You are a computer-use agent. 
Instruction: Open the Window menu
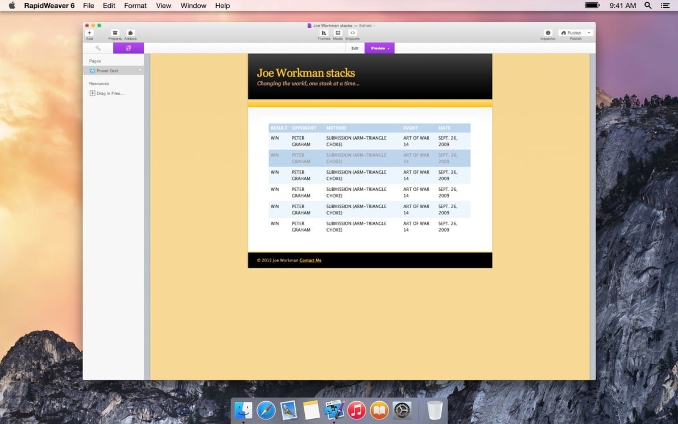[x=193, y=6]
